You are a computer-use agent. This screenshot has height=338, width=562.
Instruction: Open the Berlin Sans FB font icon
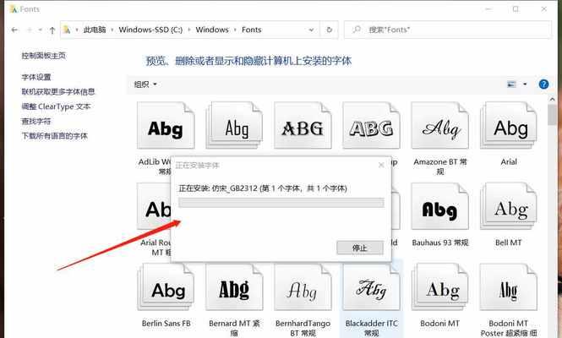tap(166, 287)
